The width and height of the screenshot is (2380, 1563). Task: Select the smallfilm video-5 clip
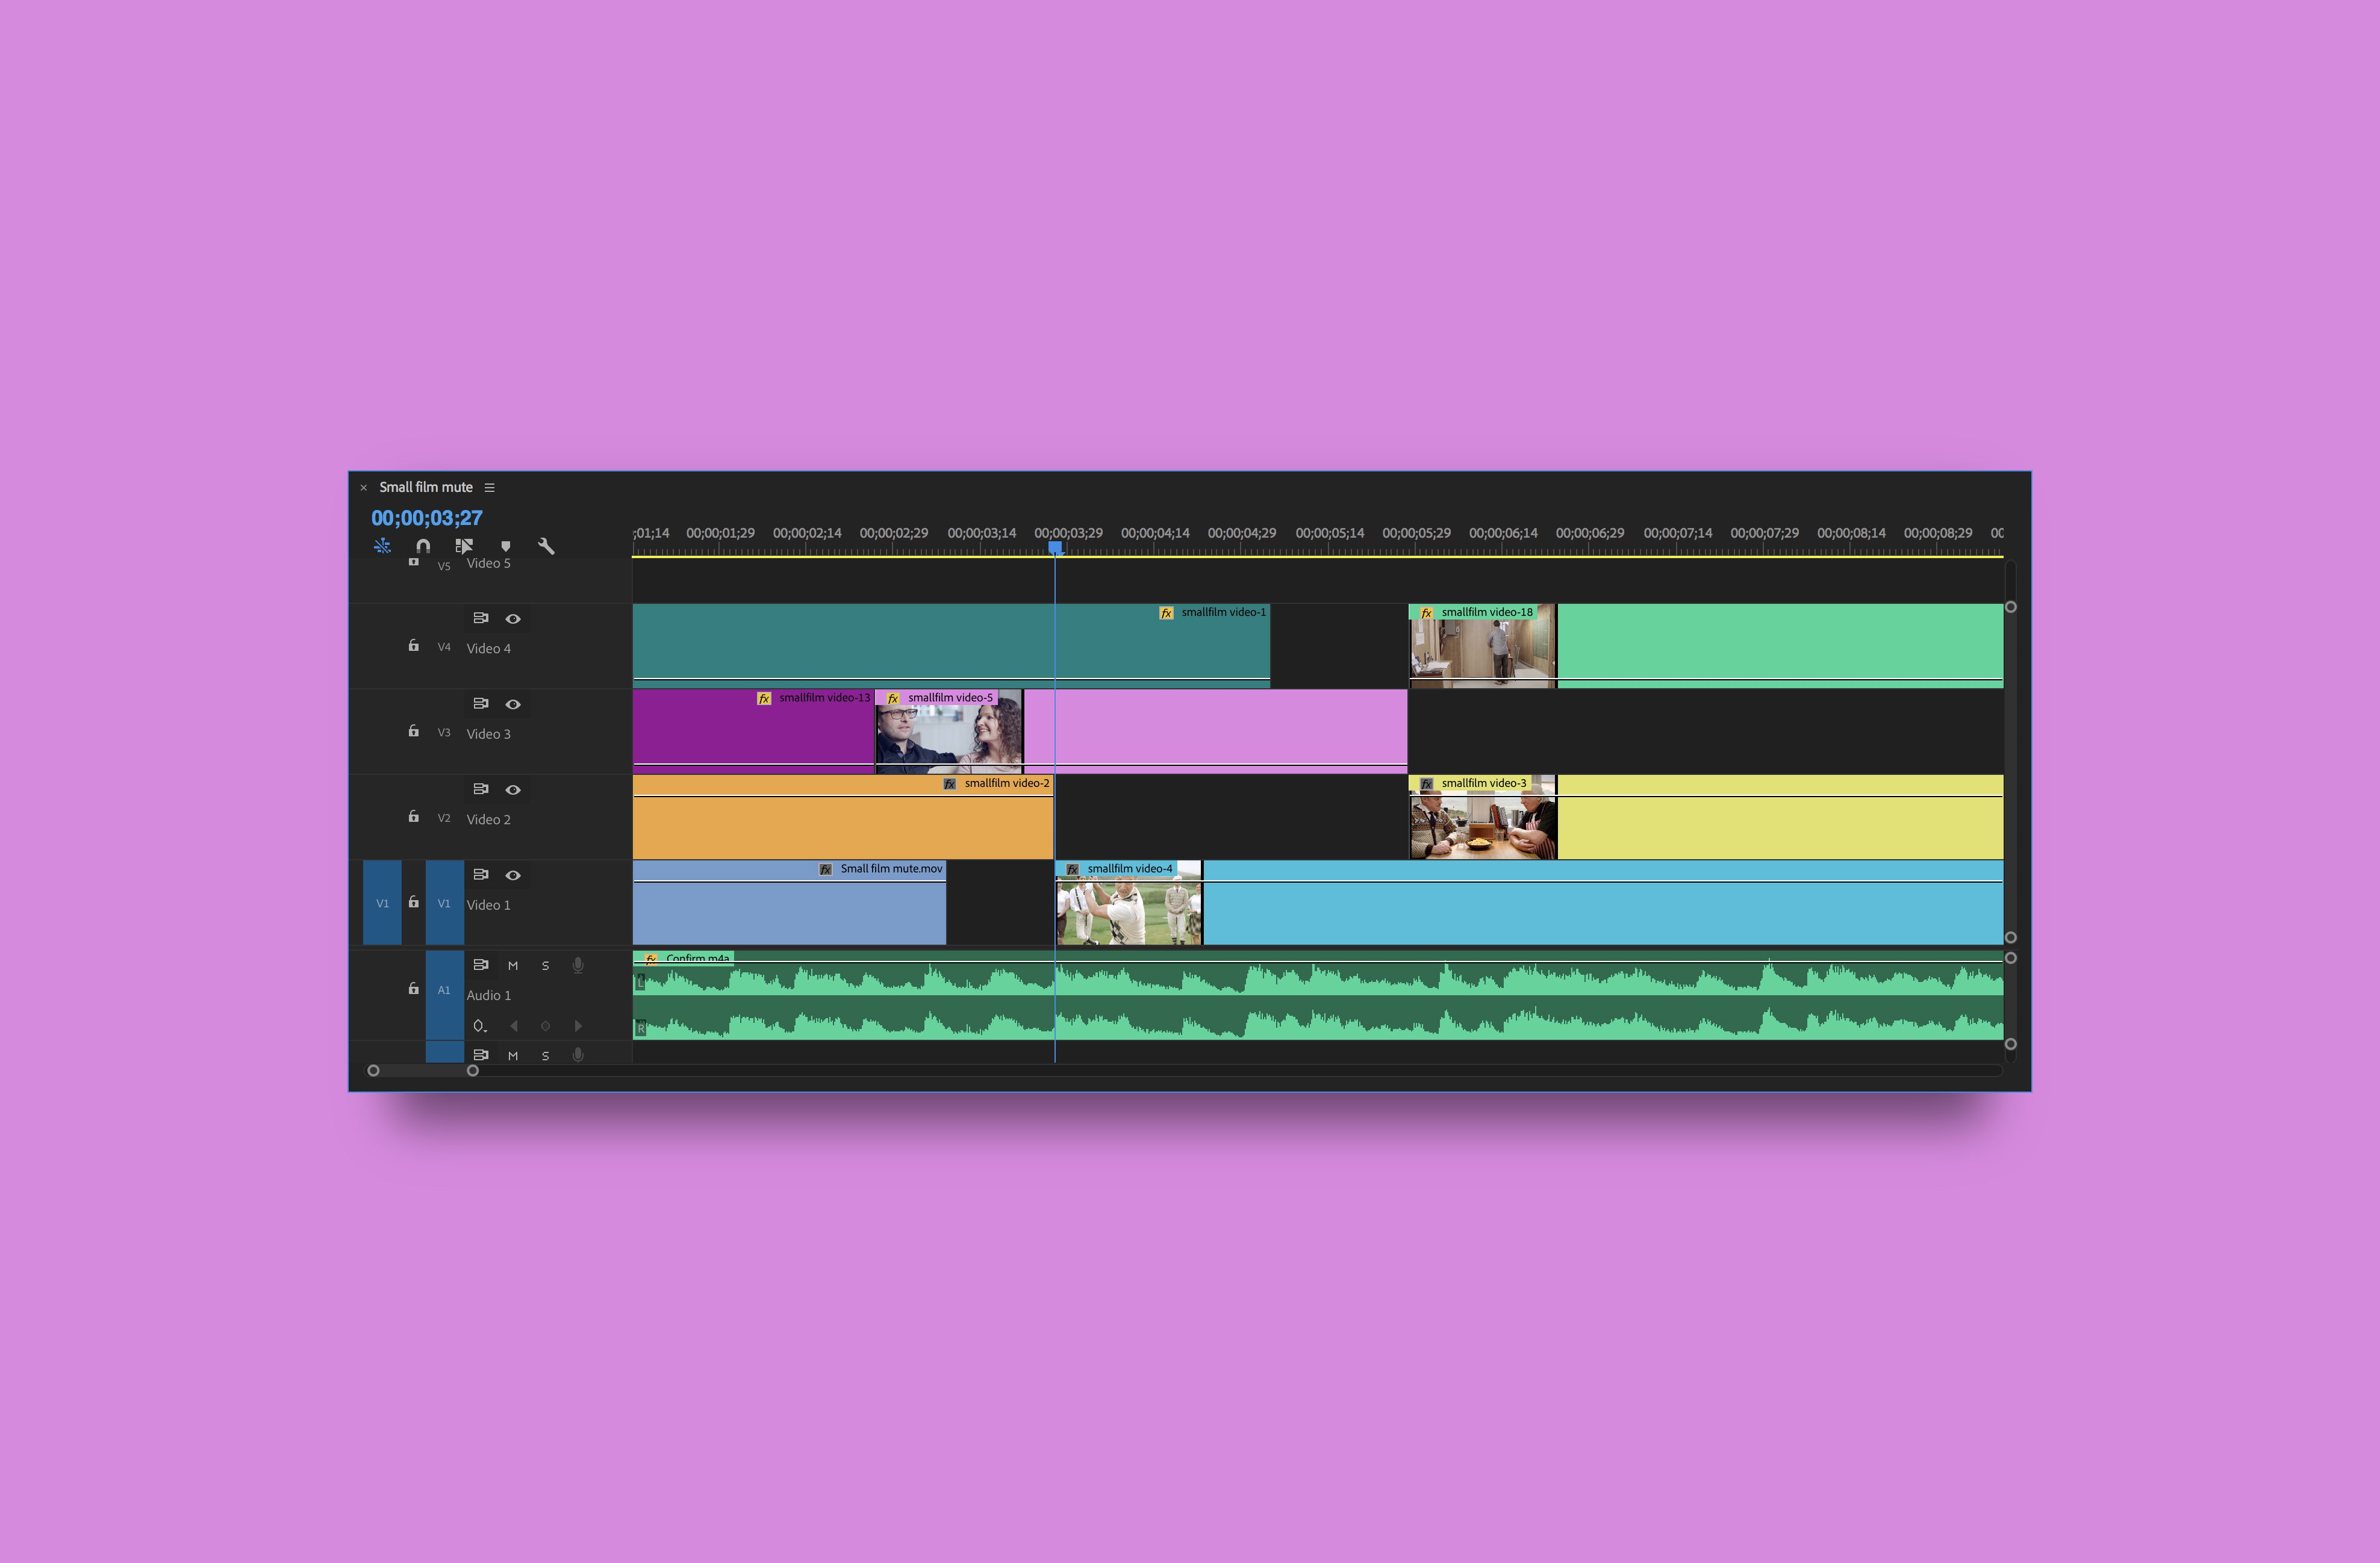tap(949, 731)
